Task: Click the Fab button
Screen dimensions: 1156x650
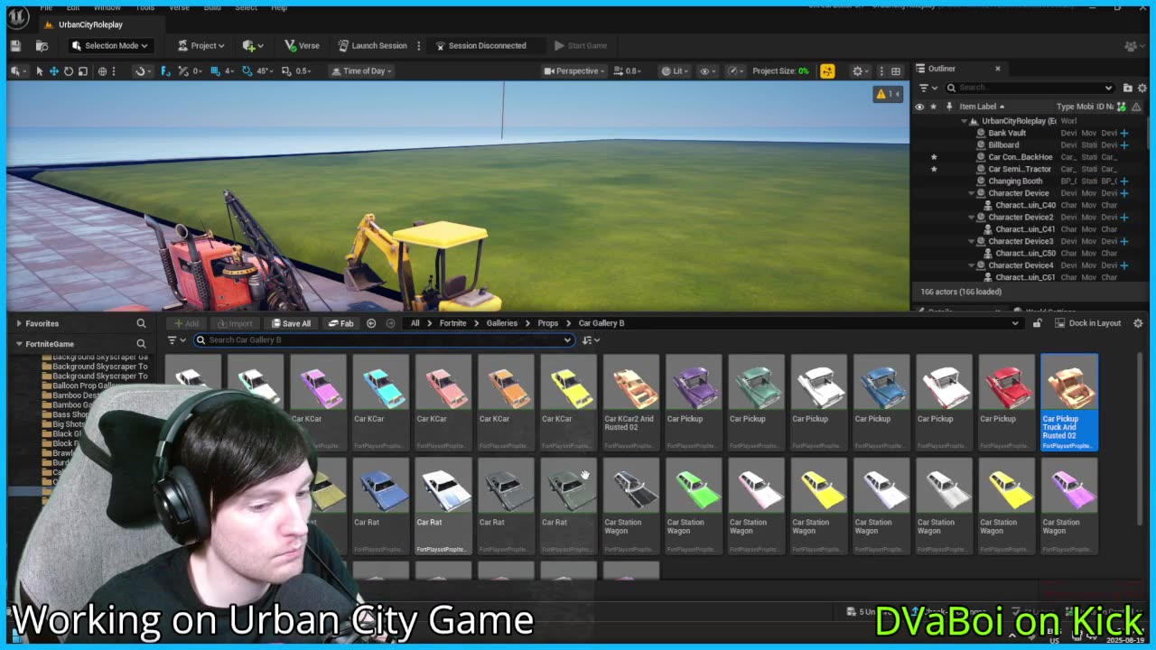Action: (340, 323)
